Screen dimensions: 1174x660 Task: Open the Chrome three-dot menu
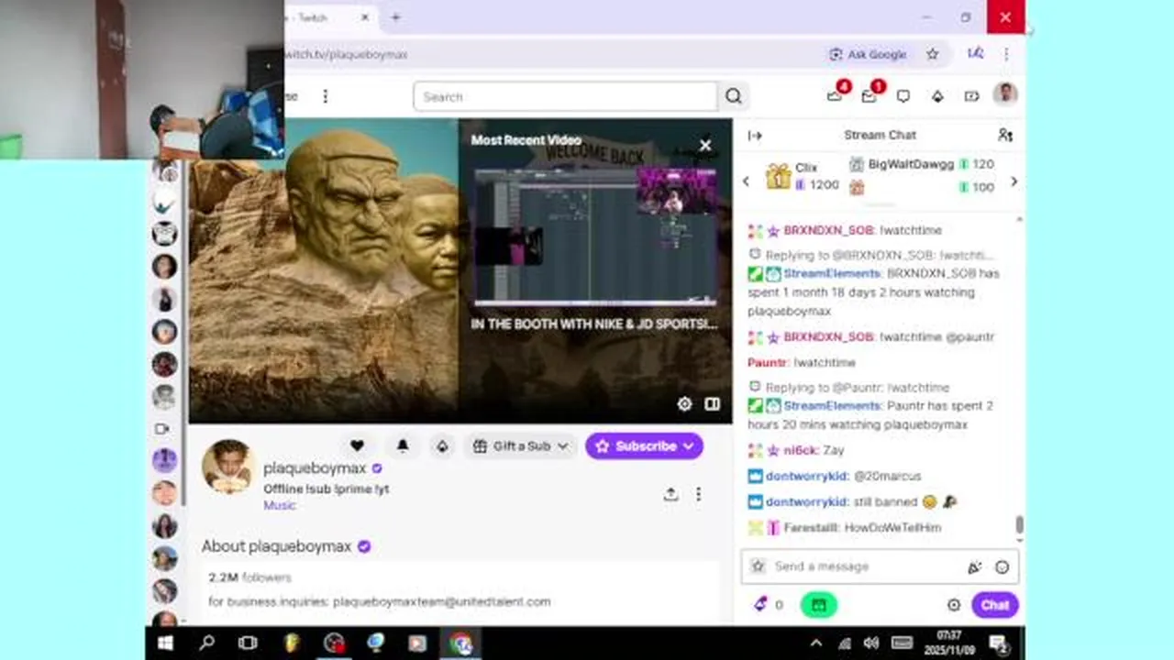[1006, 54]
